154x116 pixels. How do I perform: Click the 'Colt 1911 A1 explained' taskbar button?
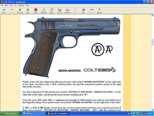(58, 113)
